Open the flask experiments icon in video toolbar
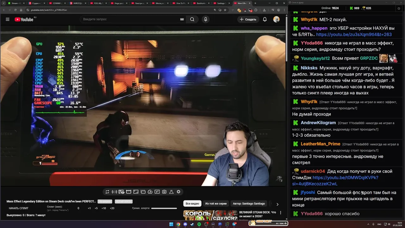This screenshot has height=228, width=405. tap(171, 192)
